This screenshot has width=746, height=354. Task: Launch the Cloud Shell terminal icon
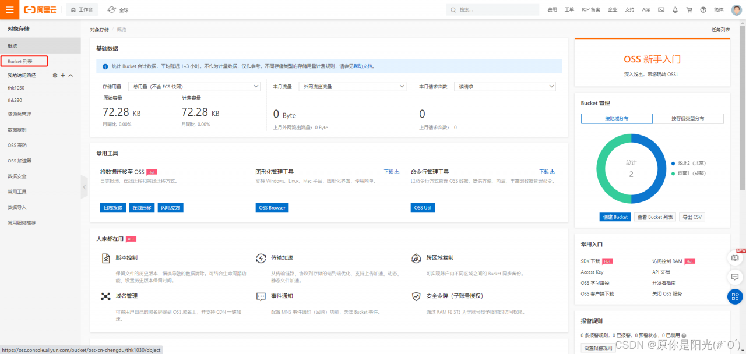click(x=660, y=9)
